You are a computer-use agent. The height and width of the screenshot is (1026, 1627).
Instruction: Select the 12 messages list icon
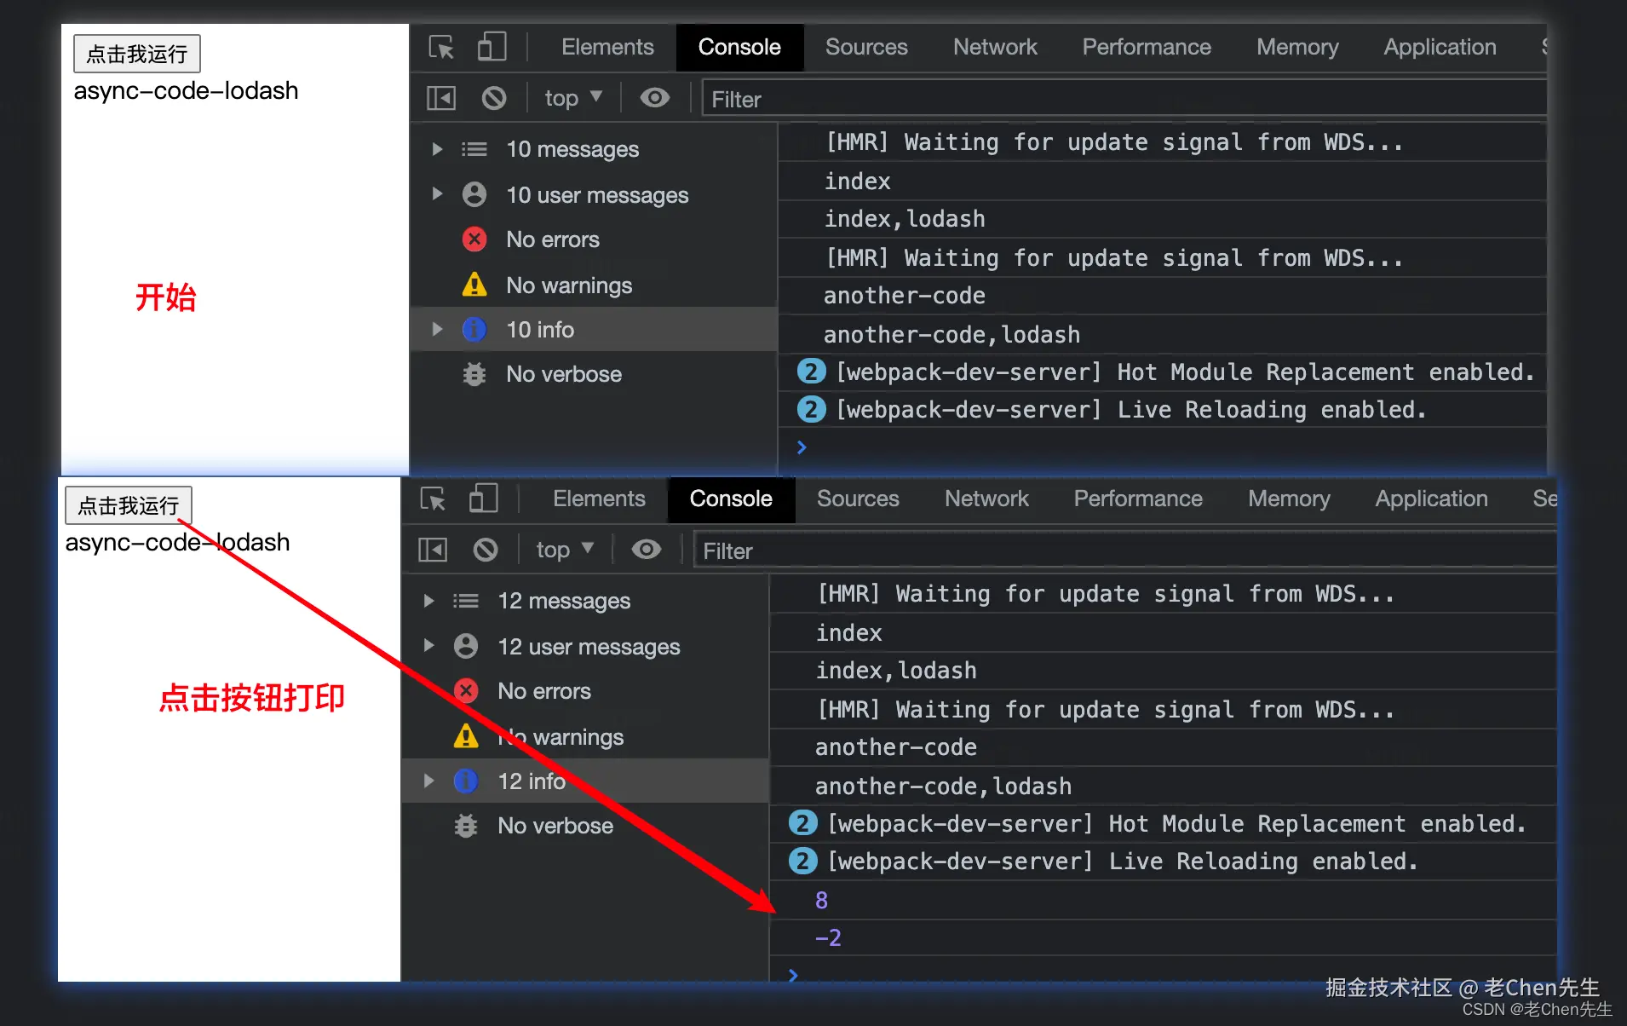[466, 602]
